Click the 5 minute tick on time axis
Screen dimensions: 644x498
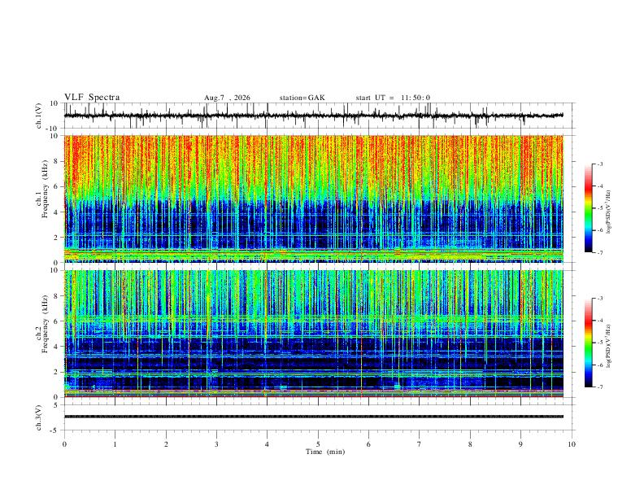click(x=318, y=444)
